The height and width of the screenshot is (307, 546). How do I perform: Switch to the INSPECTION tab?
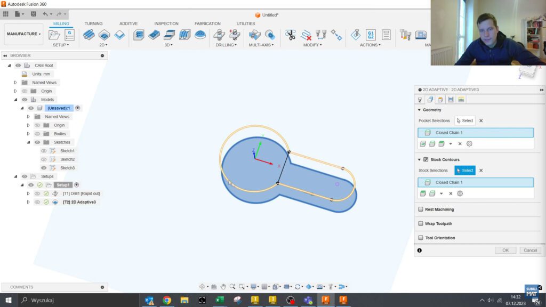166,23
